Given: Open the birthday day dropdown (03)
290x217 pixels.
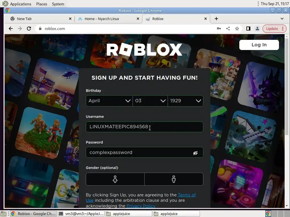Looking at the screenshot, I should pyautogui.click(x=150, y=101).
